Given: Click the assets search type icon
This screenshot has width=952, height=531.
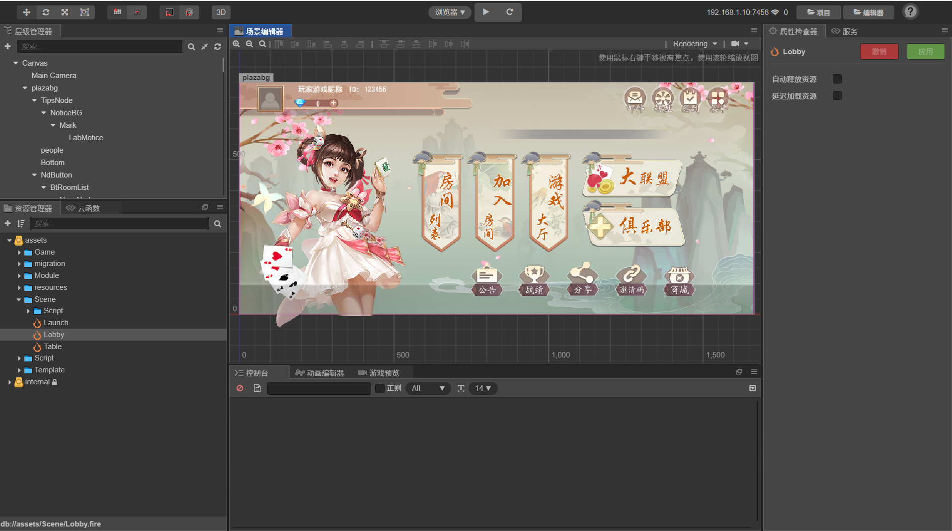Looking at the screenshot, I should 218,224.
